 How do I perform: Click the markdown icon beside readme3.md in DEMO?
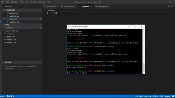5,43
